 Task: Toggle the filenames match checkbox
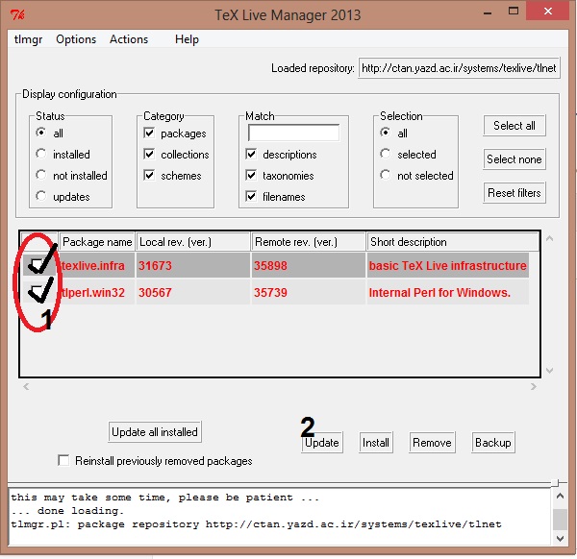tap(251, 196)
